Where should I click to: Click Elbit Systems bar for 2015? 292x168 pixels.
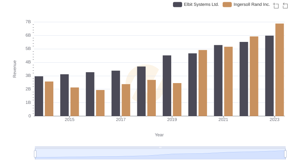tap(65, 95)
